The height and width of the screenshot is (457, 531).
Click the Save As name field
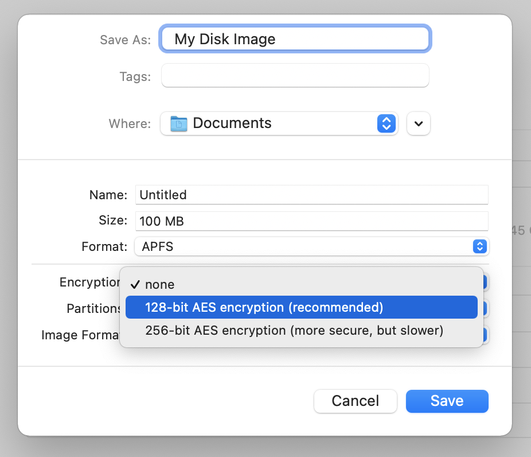(x=295, y=39)
